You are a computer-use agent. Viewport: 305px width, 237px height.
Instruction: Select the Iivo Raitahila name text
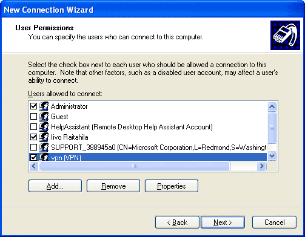click(70, 137)
